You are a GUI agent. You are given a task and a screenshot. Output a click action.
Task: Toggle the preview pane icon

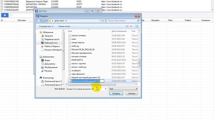point(136,26)
